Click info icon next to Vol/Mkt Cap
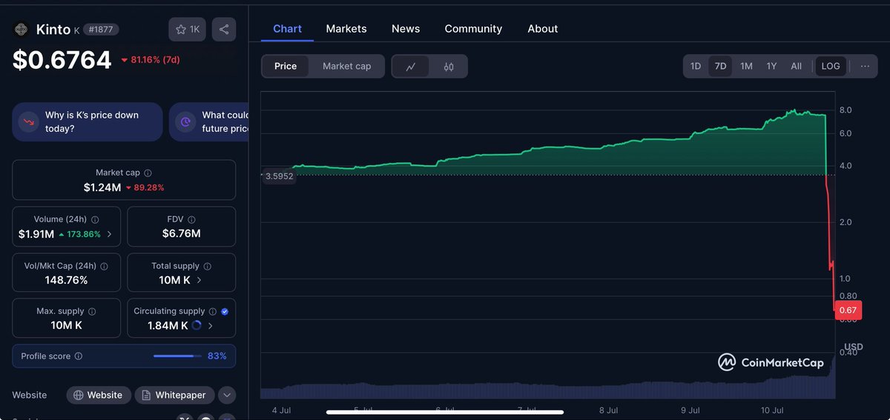The image size is (890, 420). (x=104, y=266)
